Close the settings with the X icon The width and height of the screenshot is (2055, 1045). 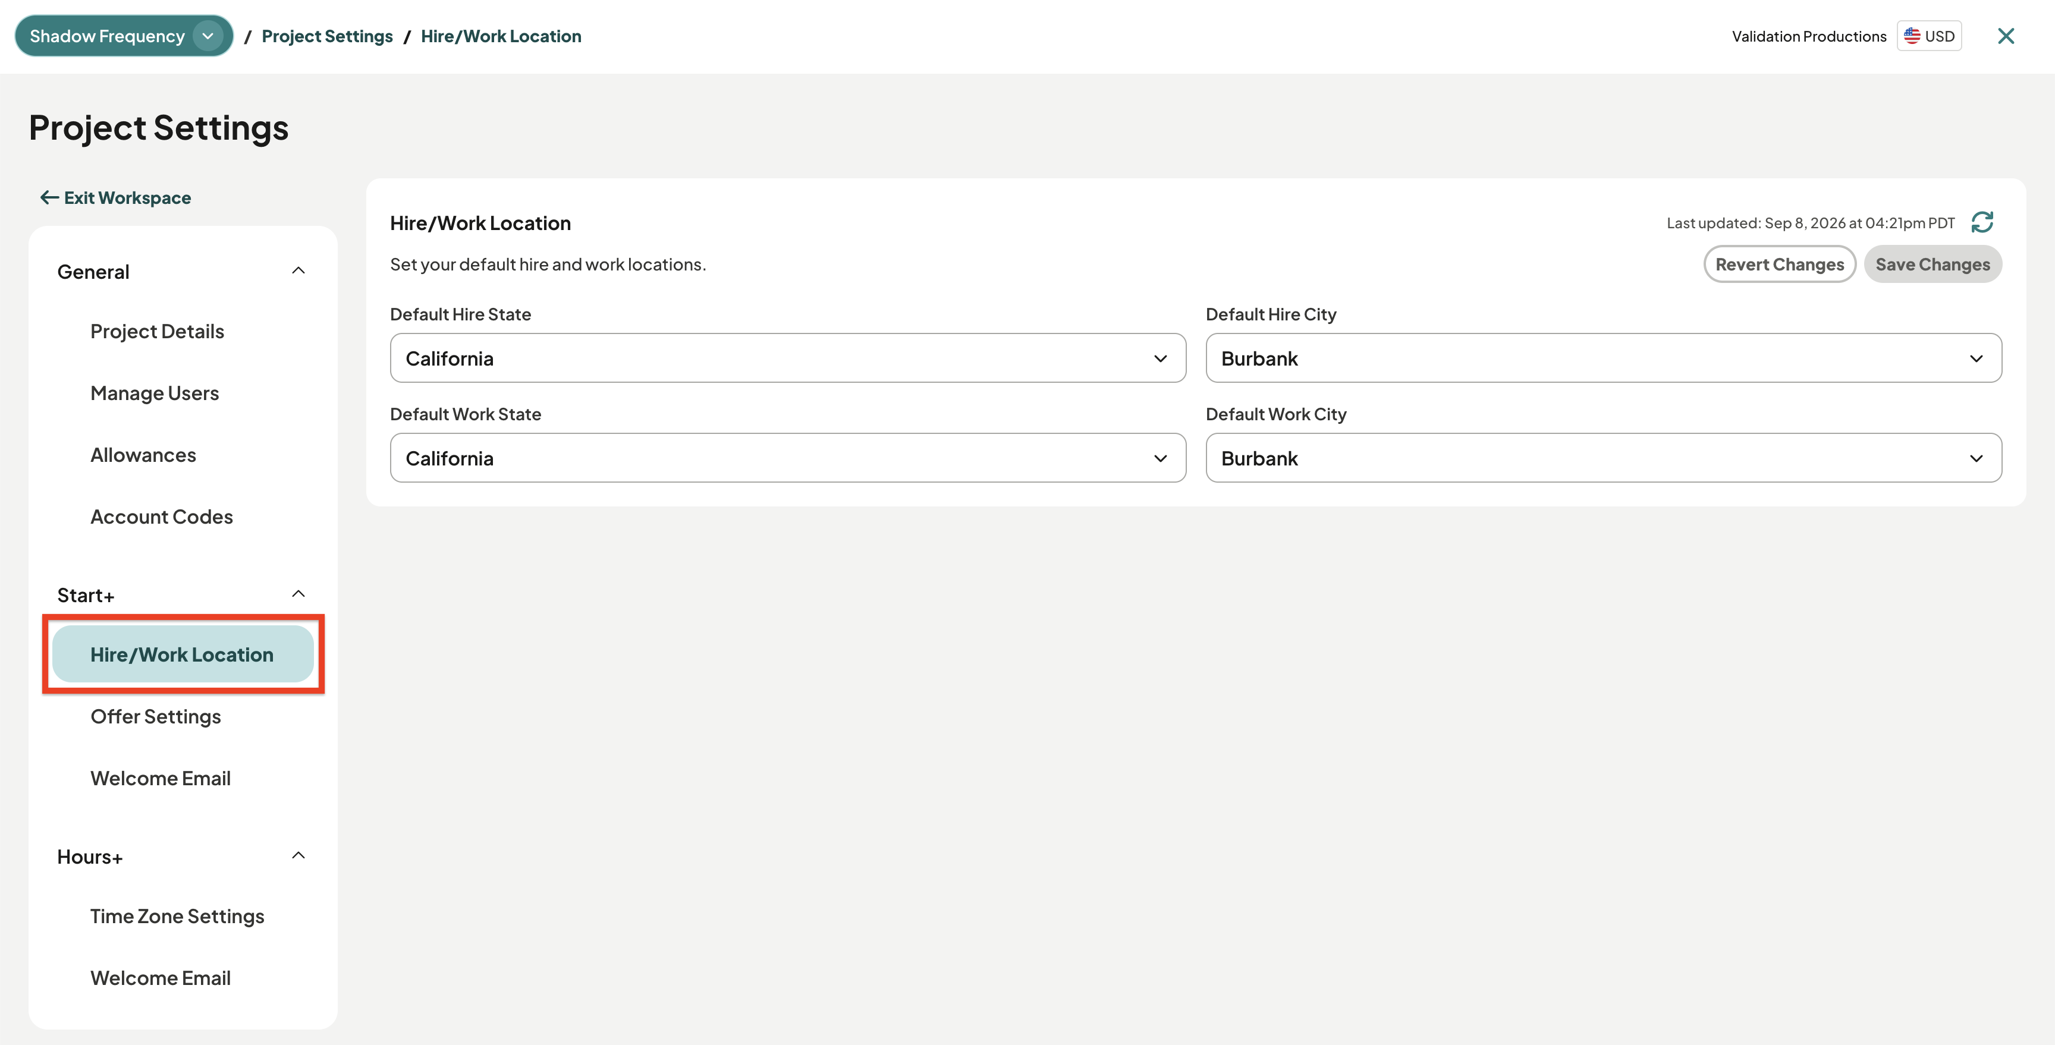pyautogui.click(x=2006, y=36)
